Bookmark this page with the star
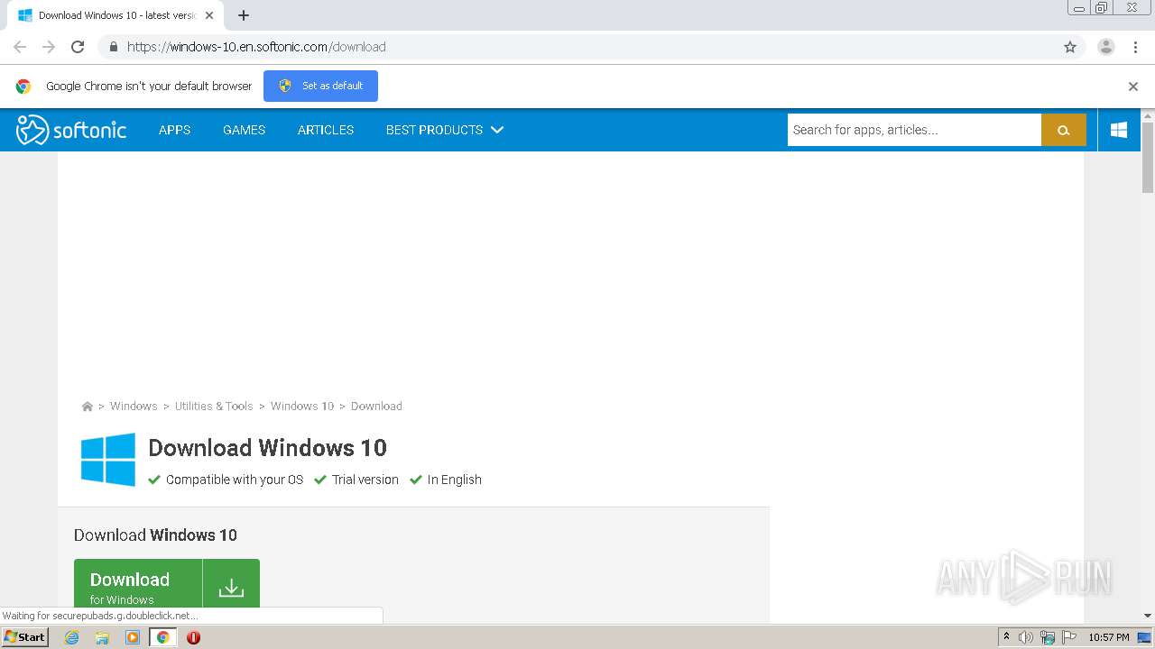Screen dimensions: 1155x649 [1070, 47]
